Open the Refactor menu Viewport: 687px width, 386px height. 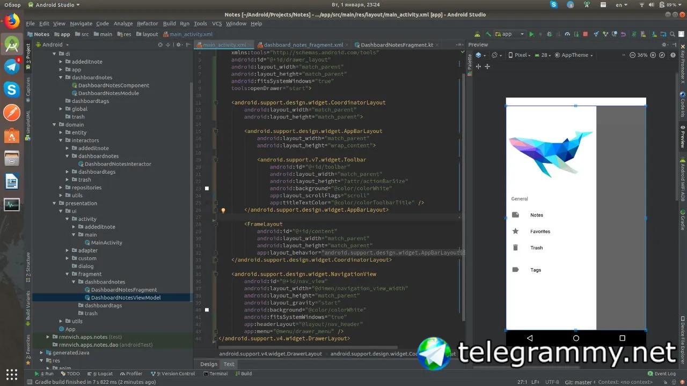(x=147, y=24)
